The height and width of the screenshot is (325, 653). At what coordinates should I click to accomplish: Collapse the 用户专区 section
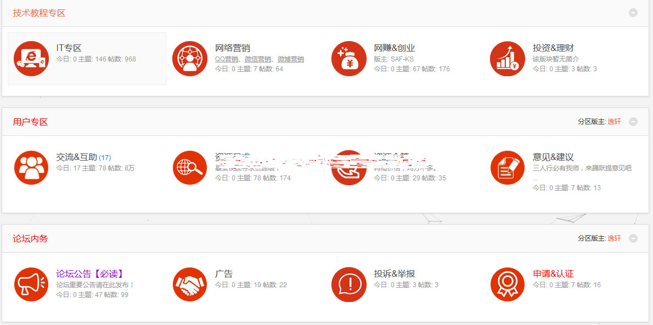click(633, 122)
